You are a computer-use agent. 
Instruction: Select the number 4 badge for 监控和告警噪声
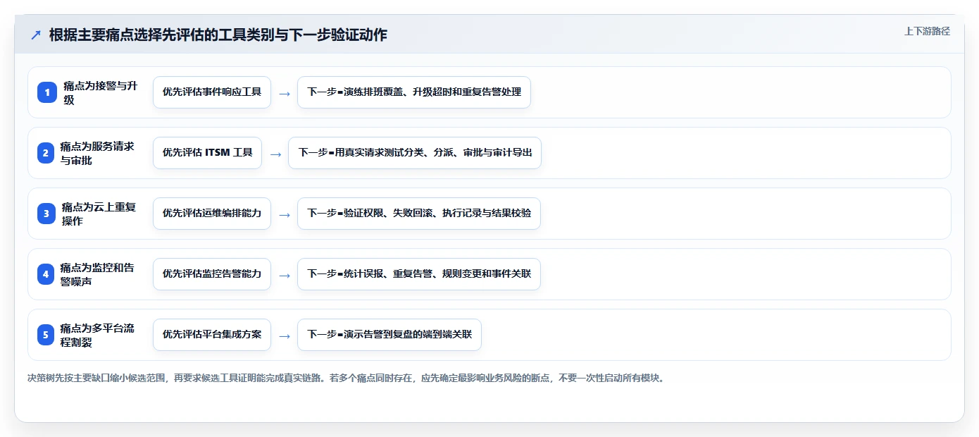(x=46, y=274)
